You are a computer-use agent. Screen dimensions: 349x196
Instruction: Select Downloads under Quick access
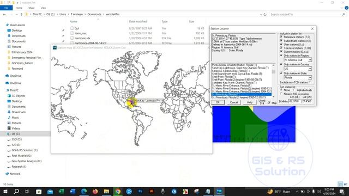tap(19, 36)
